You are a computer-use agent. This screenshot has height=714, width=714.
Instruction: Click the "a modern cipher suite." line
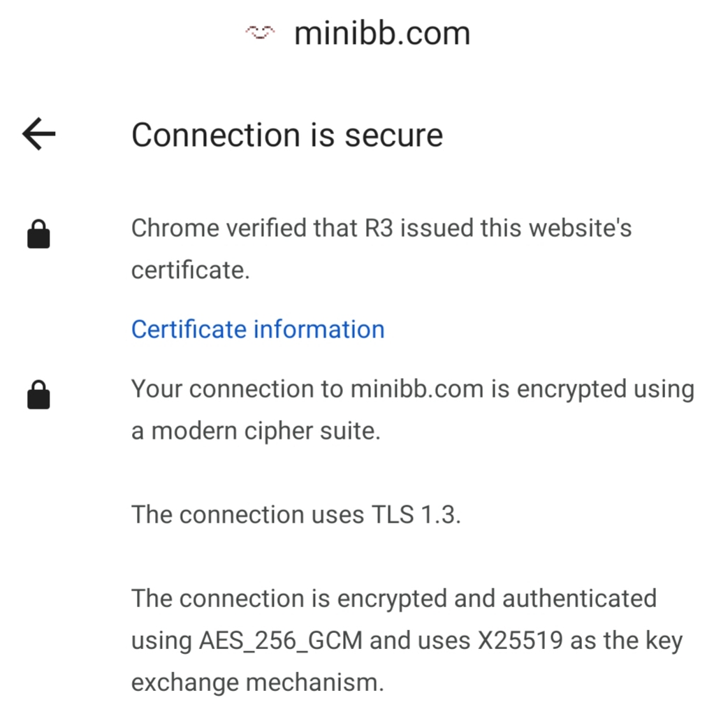tap(256, 431)
